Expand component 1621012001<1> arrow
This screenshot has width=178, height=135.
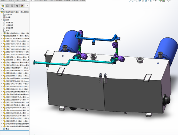coord(1,46)
